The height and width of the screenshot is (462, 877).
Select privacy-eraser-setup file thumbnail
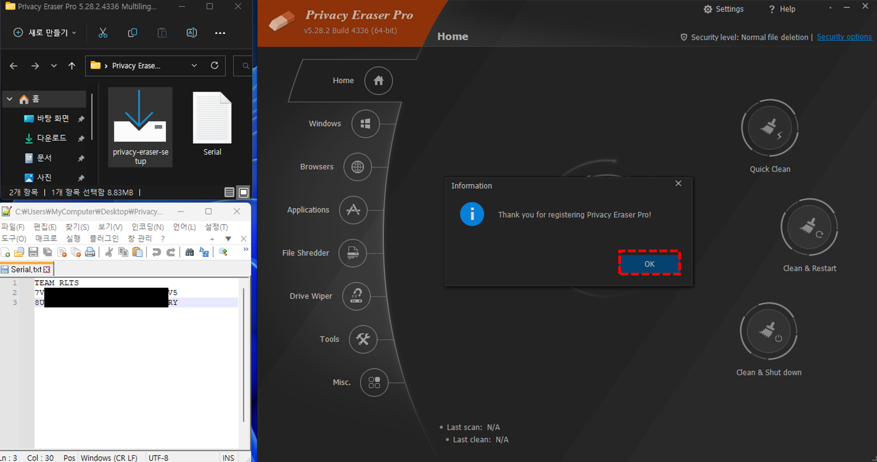pos(140,127)
